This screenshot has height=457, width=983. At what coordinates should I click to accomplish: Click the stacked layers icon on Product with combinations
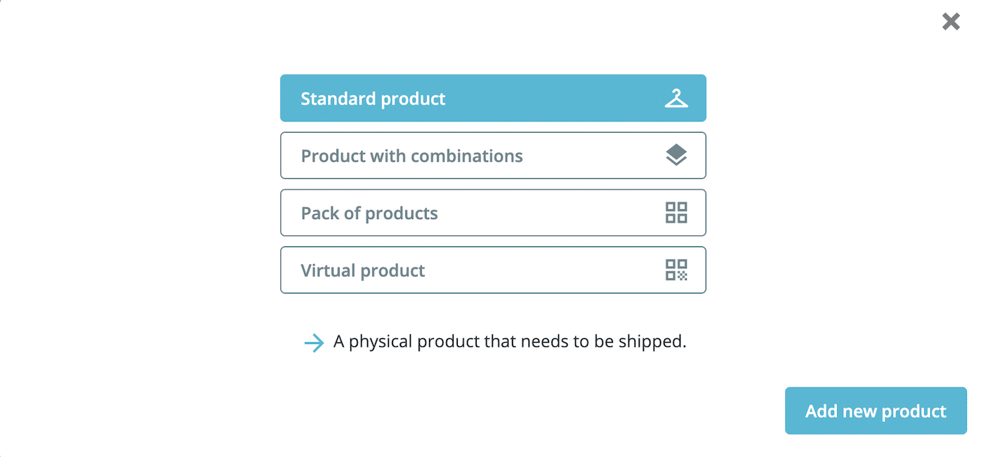[676, 155]
